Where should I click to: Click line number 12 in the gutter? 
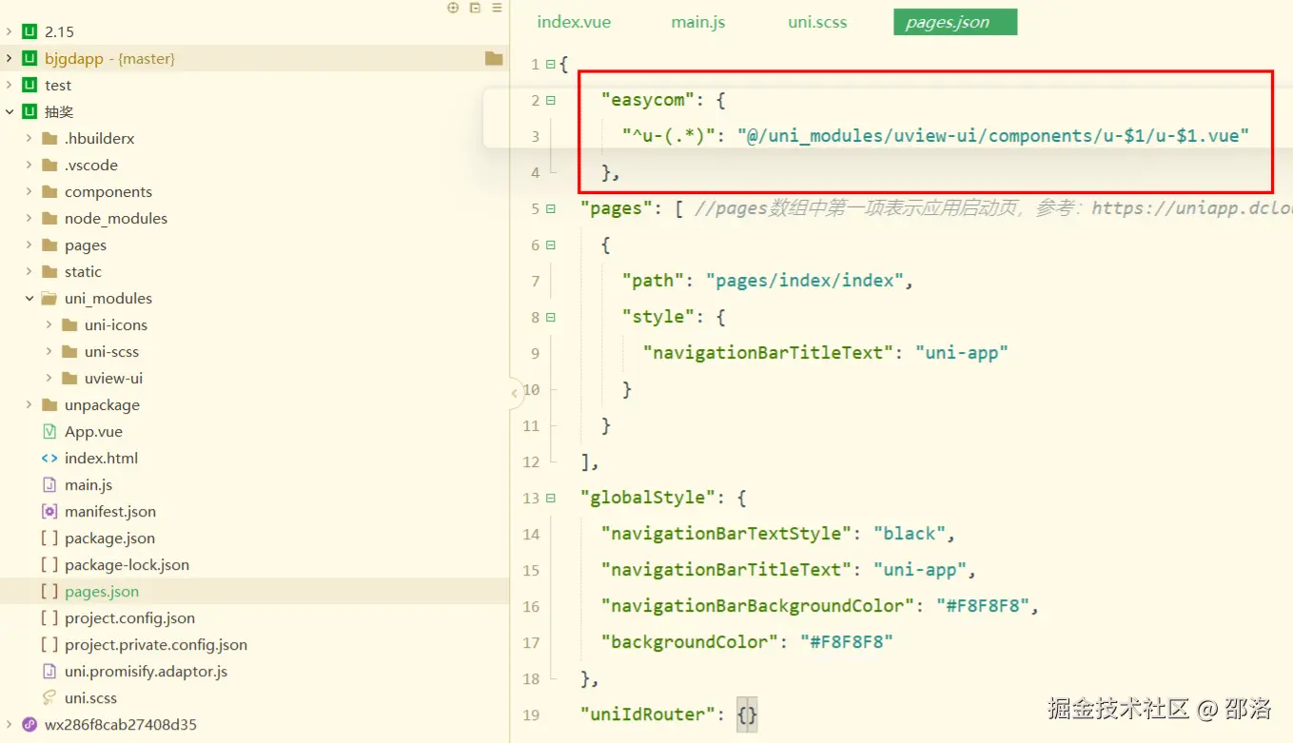[531, 462]
